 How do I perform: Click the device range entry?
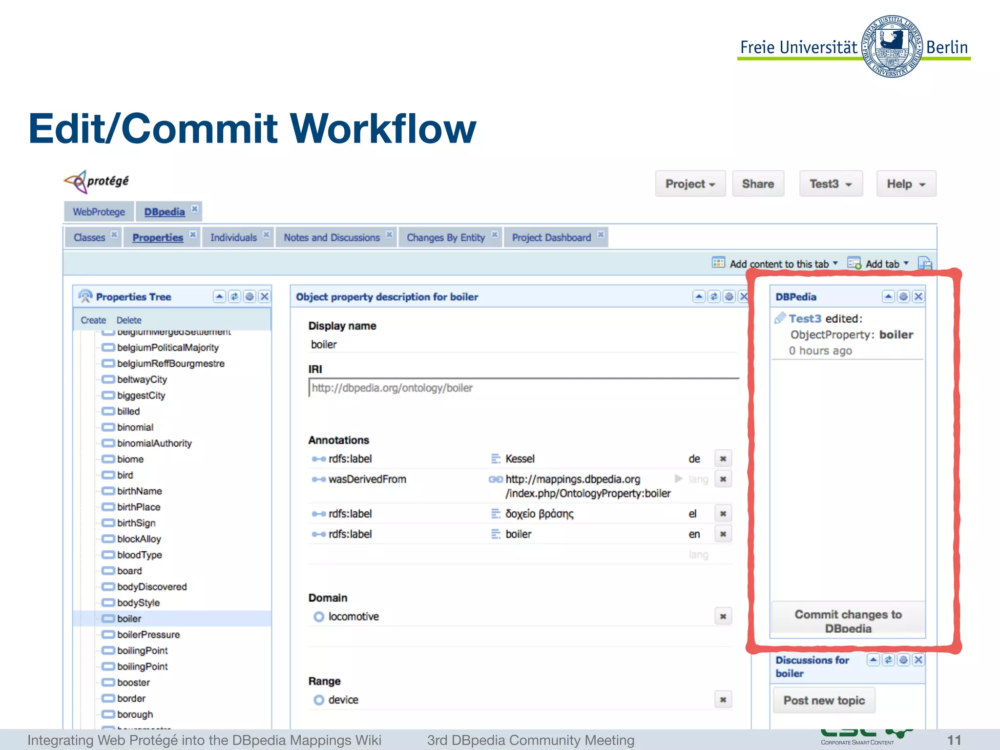[x=343, y=700]
